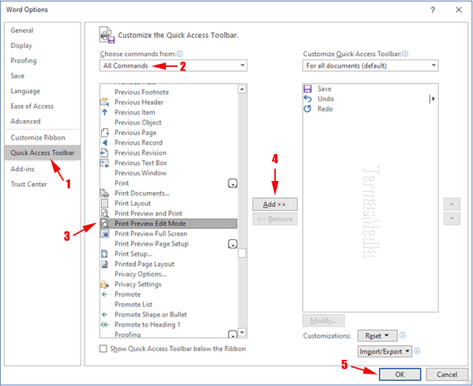Click the Promote to Heading 1 icon
Viewport: 473px width, 386px height.
click(104, 324)
